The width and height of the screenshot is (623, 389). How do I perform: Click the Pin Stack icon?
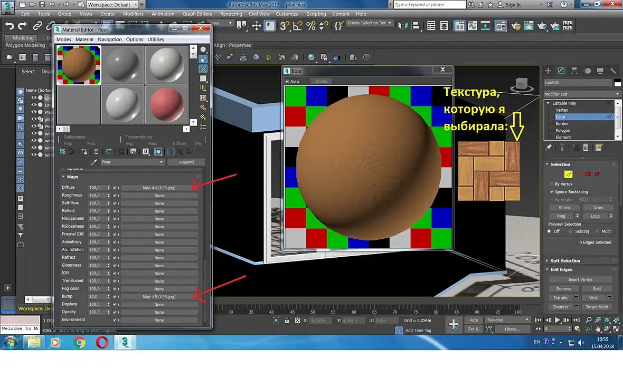[549, 148]
